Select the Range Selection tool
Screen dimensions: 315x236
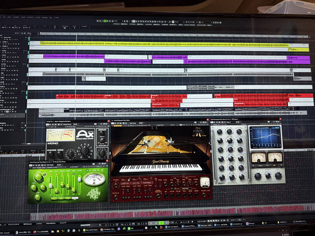pos(136,21)
